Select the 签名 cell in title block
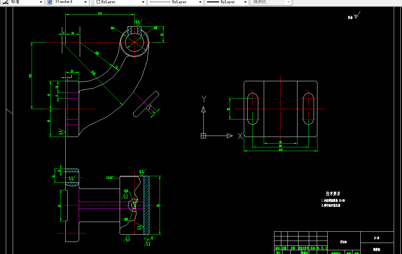Screen dimensions: 402x254 click(x=313, y=248)
